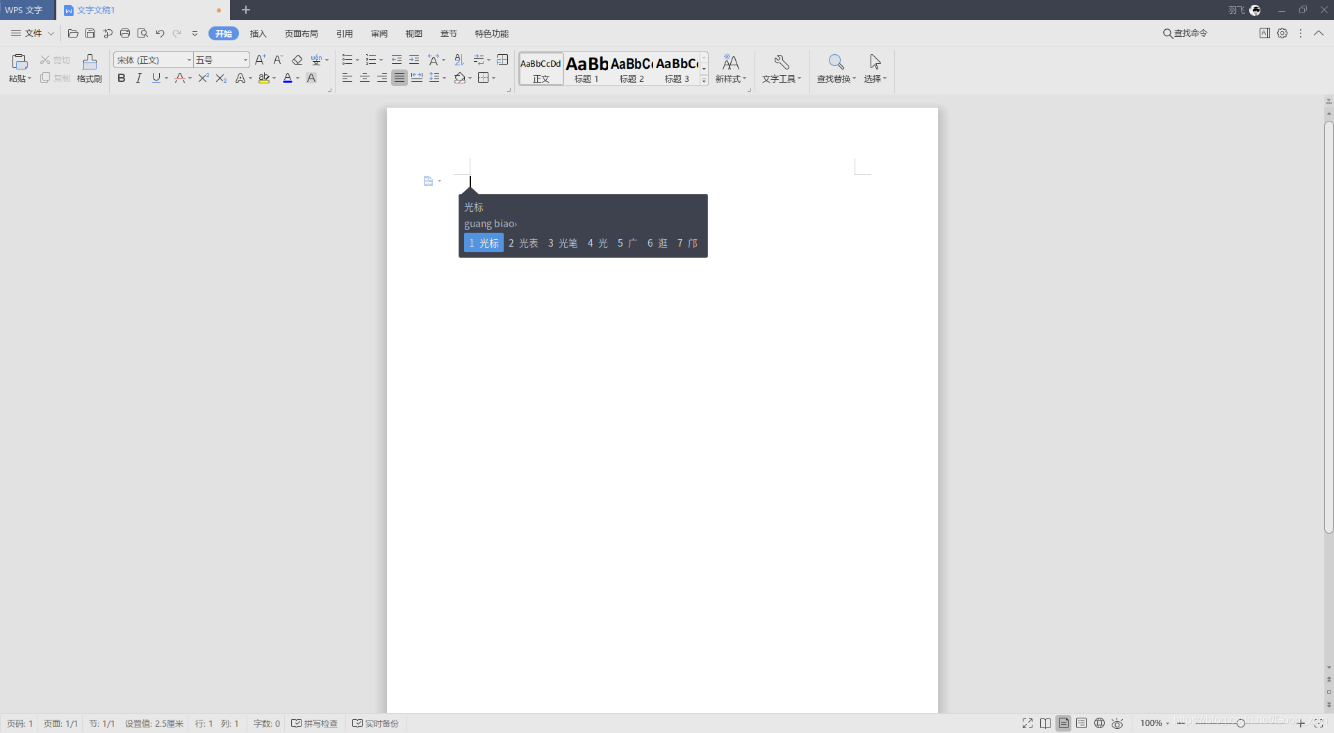Image resolution: width=1334 pixels, height=733 pixels.
Task: Click the Open file folder icon
Action: click(73, 33)
